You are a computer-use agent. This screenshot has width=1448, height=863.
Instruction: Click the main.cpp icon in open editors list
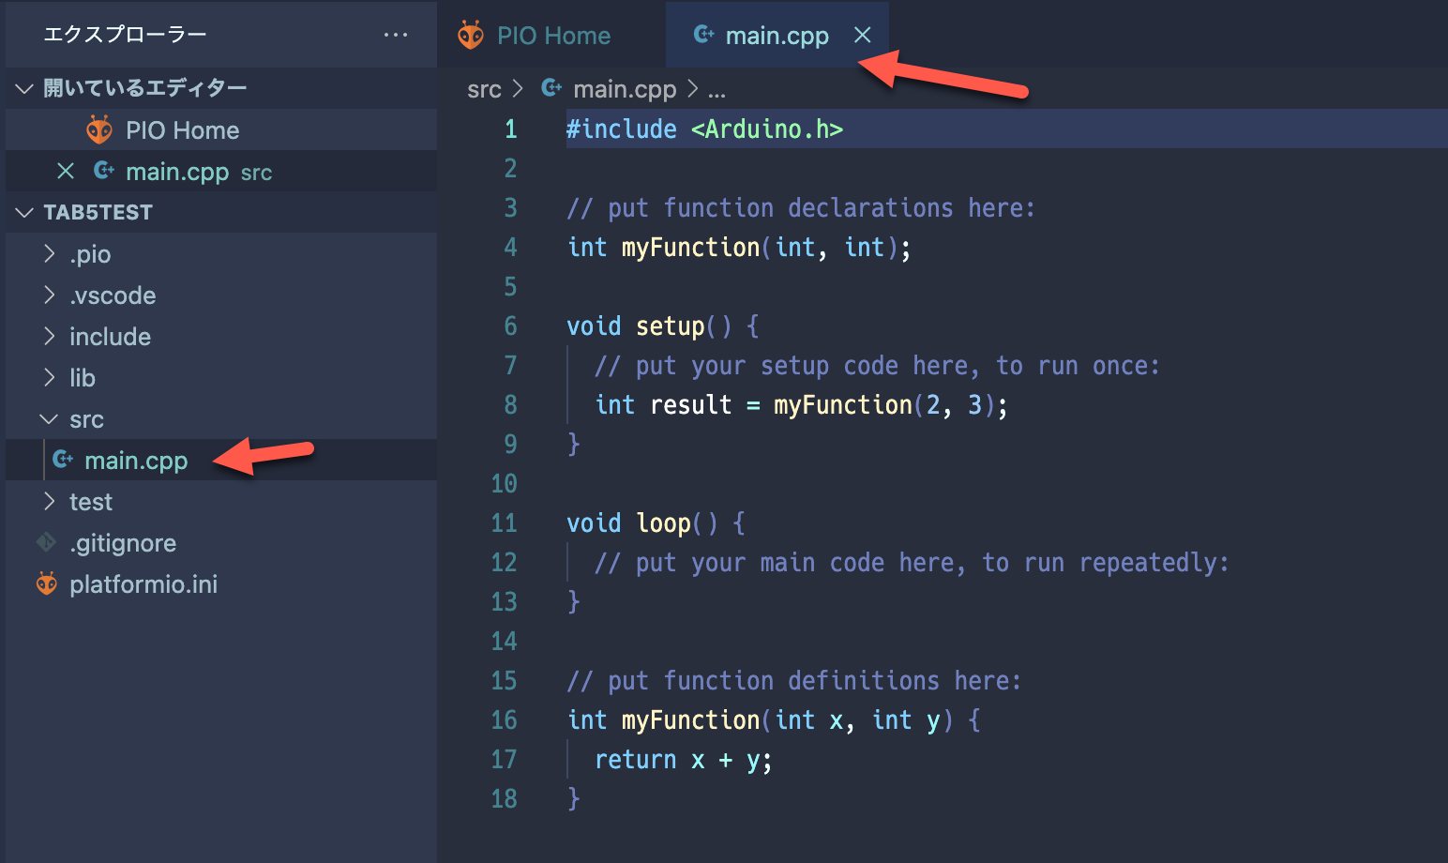point(103,171)
